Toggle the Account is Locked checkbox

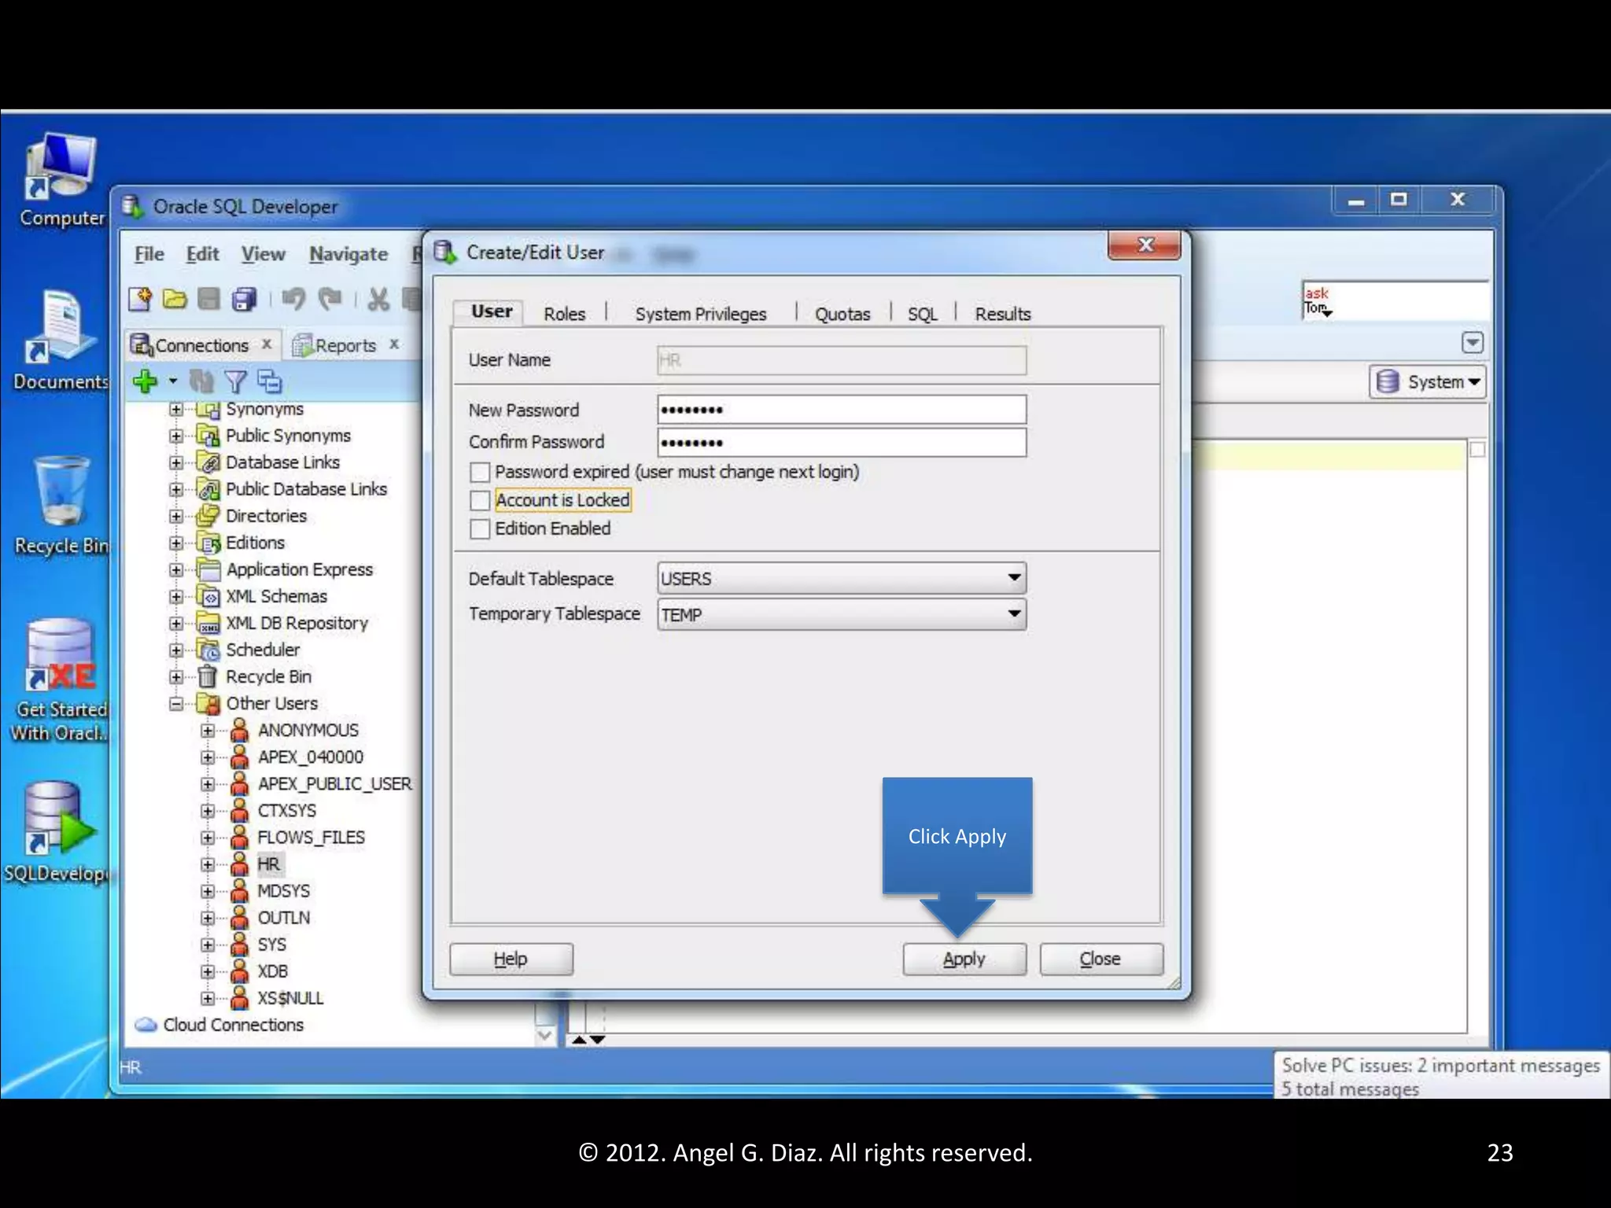coord(480,500)
